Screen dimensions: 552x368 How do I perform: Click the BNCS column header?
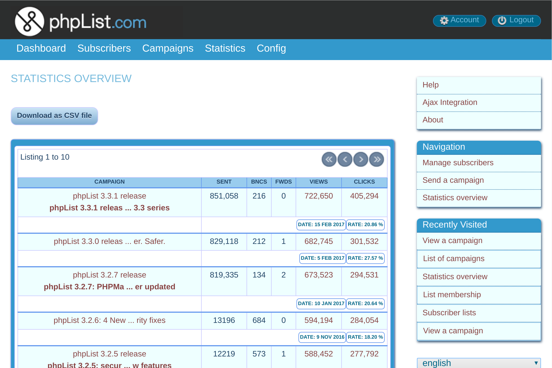pyautogui.click(x=259, y=182)
